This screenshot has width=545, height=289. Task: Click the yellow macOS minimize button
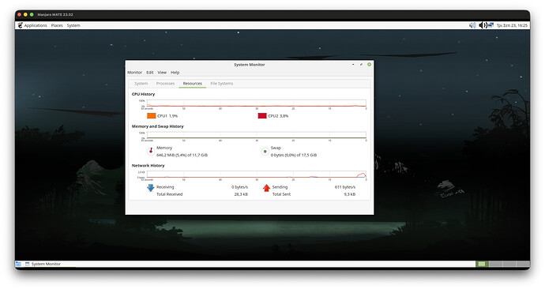coord(25,14)
